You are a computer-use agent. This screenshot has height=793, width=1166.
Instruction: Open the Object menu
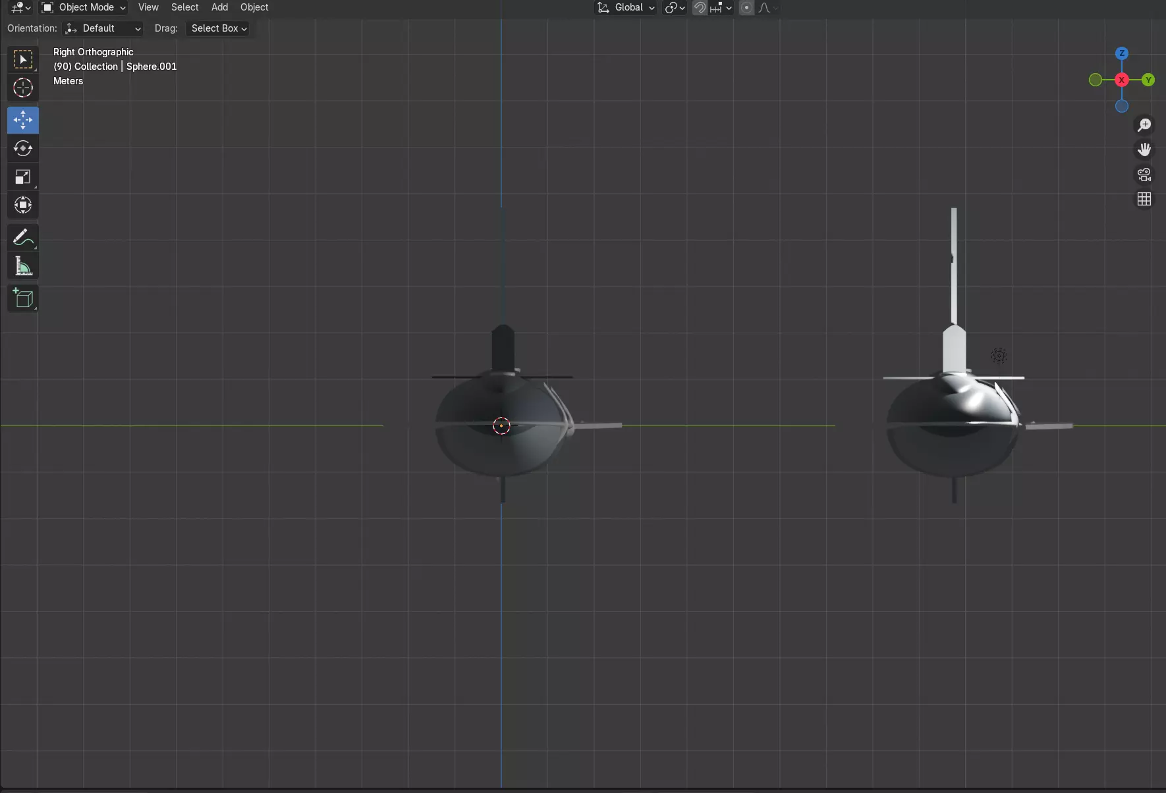coord(254,7)
